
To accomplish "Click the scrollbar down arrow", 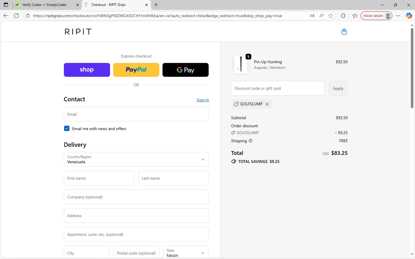I will coord(412,254).
